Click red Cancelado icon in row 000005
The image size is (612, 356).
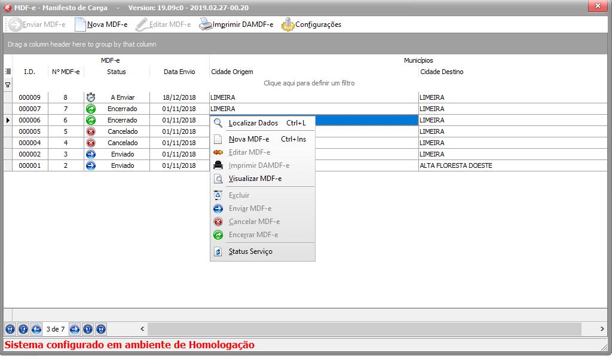[91, 131]
